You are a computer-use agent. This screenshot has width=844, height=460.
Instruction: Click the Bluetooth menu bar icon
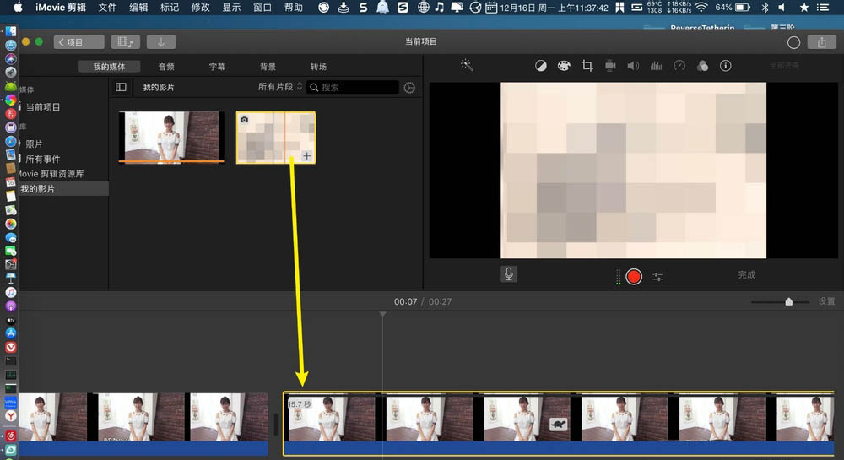766,8
